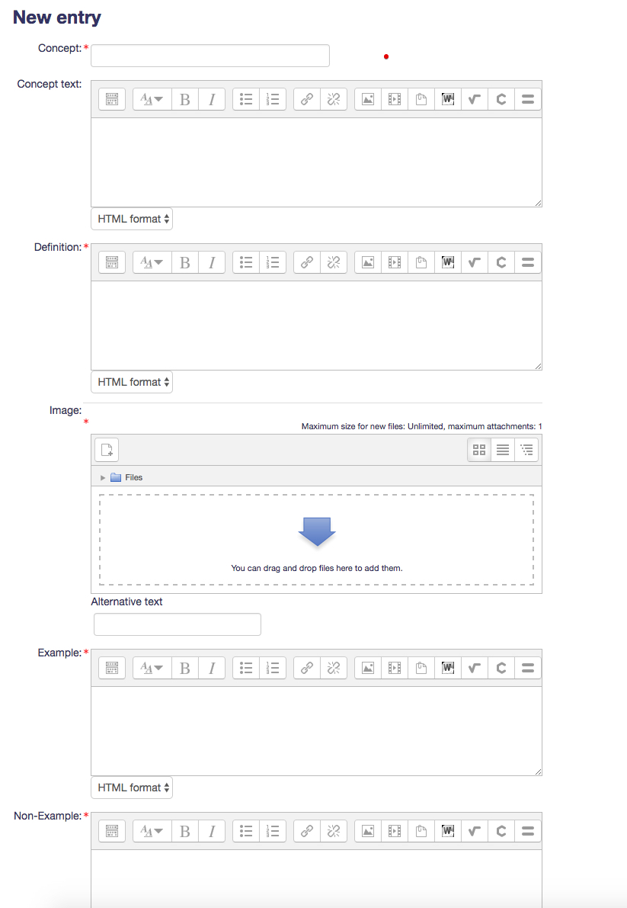Click Unlink in Example editor
The image size is (627, 908).
pyautogui.click(x=334, y=668)
